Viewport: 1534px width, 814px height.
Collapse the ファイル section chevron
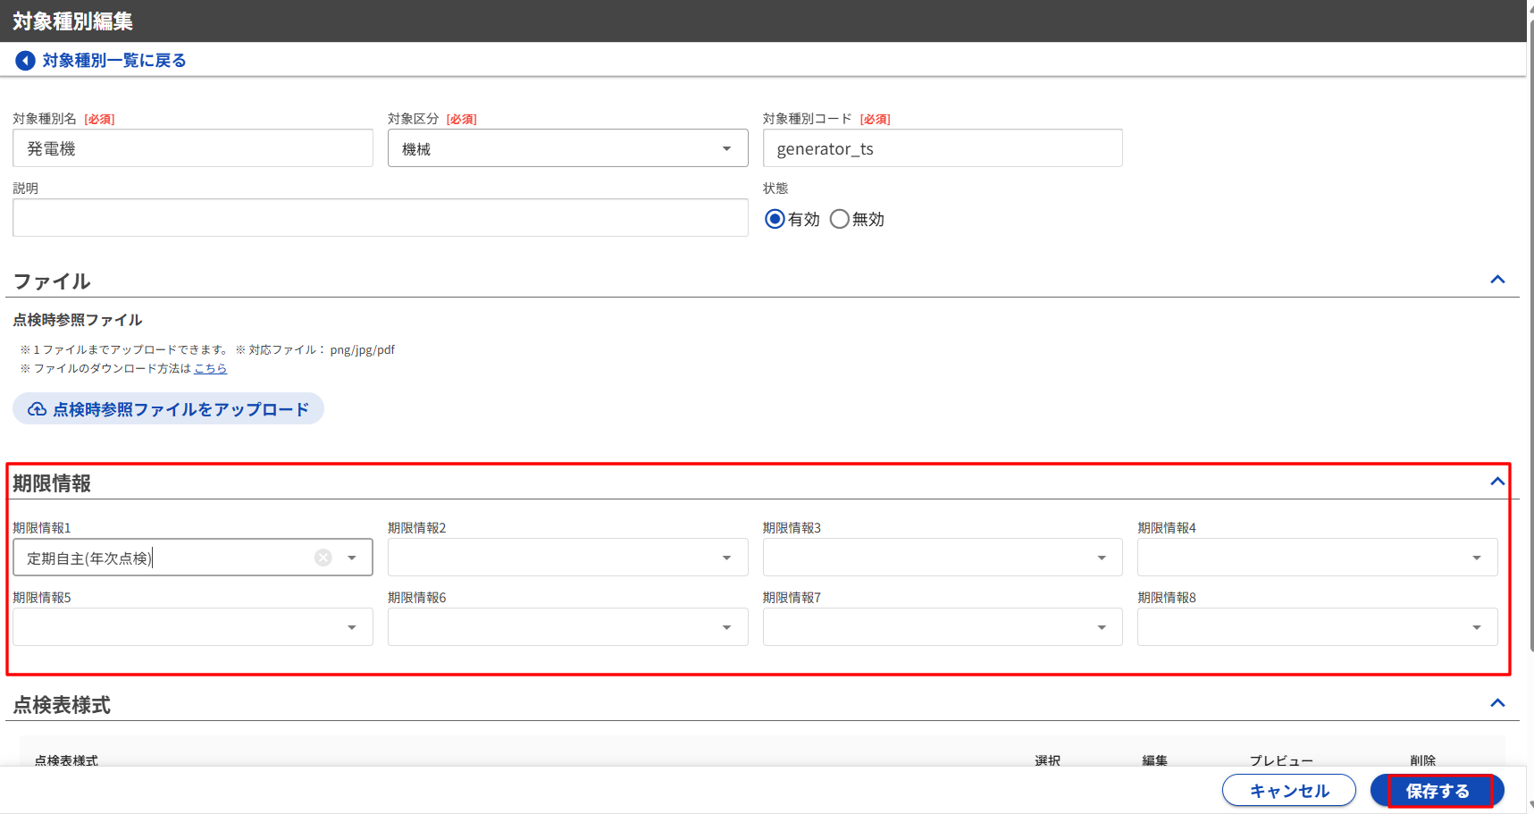pyautogui.click(x=1497, y=280)
